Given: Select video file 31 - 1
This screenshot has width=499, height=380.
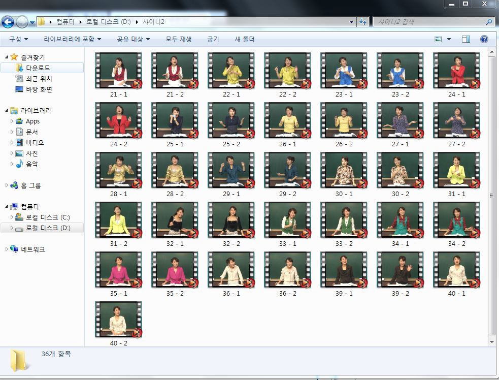Looking at the screenshot, I should pyautogui.click(x=456, y=174).
